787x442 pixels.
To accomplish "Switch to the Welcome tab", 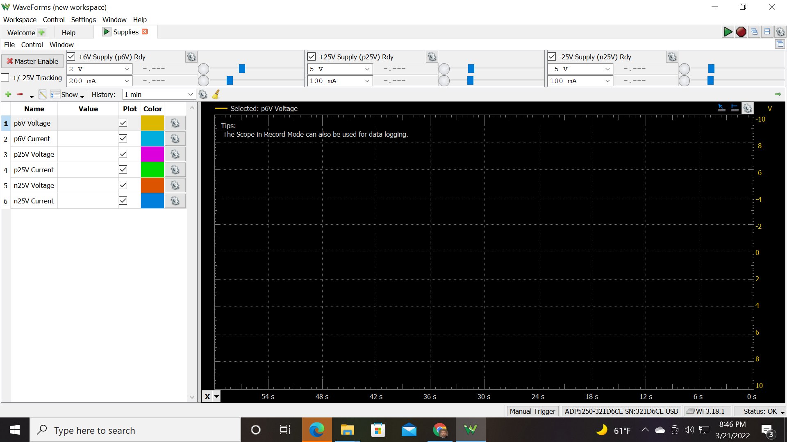I will point(25,33).
